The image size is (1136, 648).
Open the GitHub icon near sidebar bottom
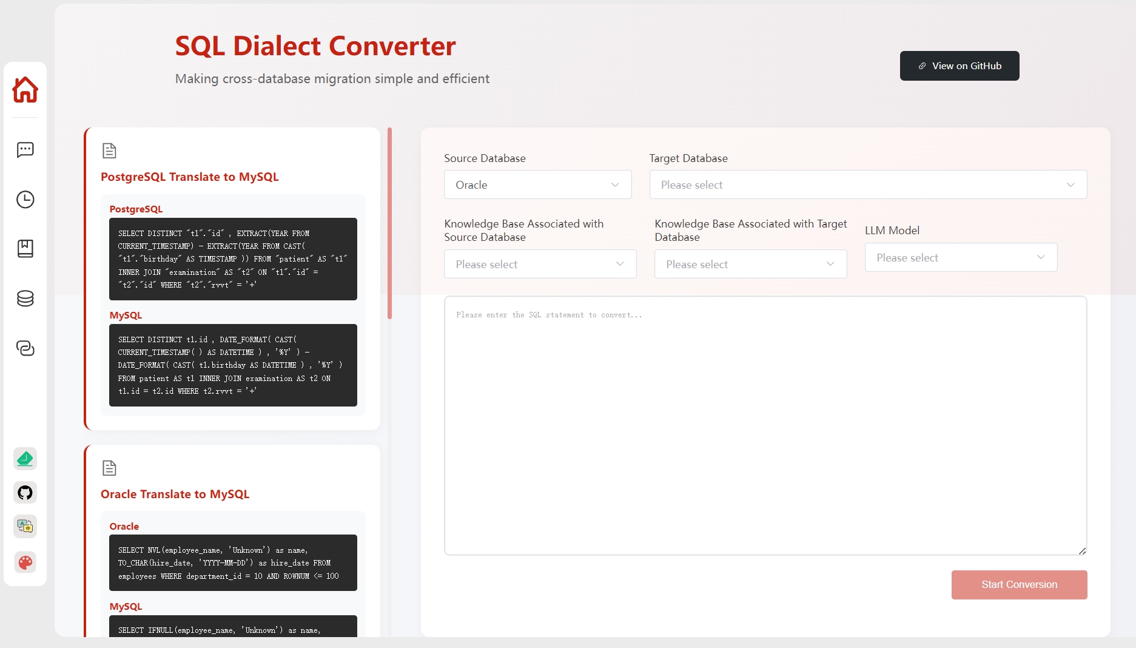coord(25,492)
